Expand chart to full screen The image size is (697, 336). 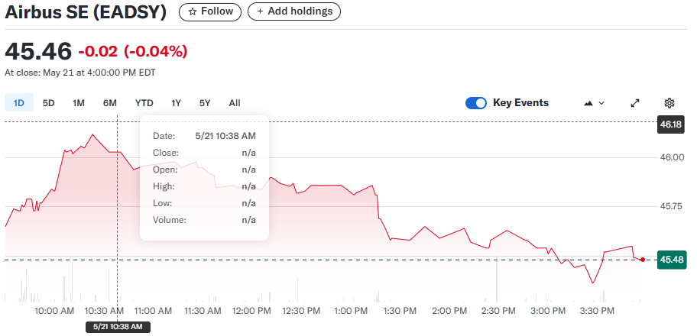[x=635, y=103]
